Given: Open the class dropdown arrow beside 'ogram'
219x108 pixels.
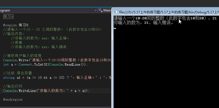Looking at the screenshot, I should 96,11.
